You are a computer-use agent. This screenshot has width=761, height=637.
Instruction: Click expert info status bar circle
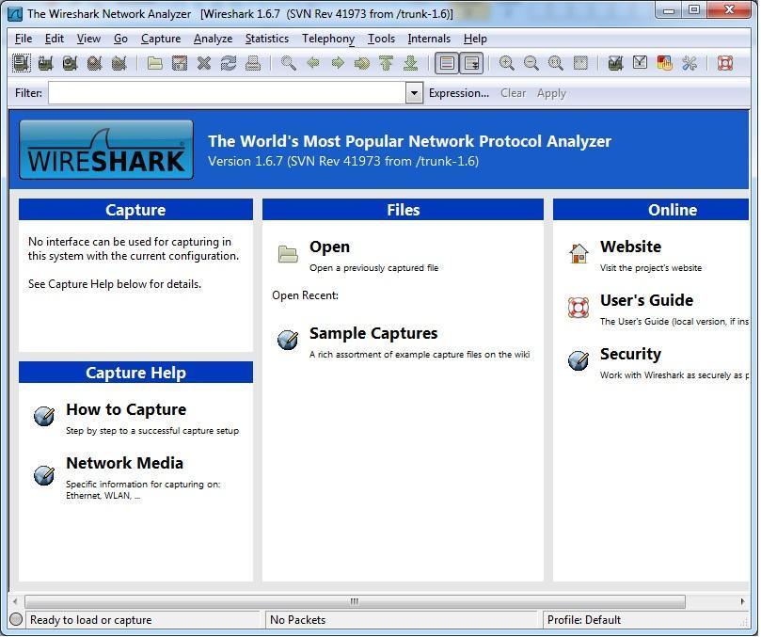[x=17, y=620]
